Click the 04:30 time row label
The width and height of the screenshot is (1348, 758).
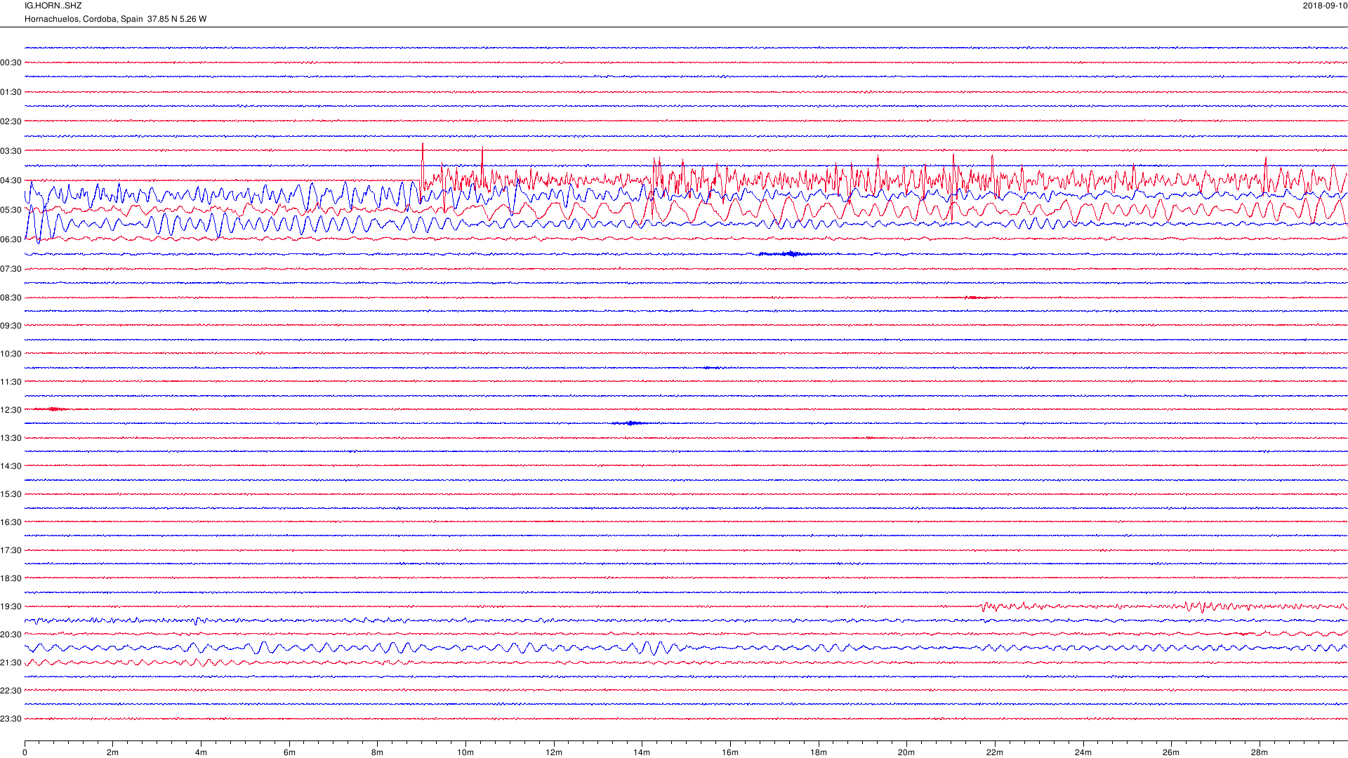[11, 180]
